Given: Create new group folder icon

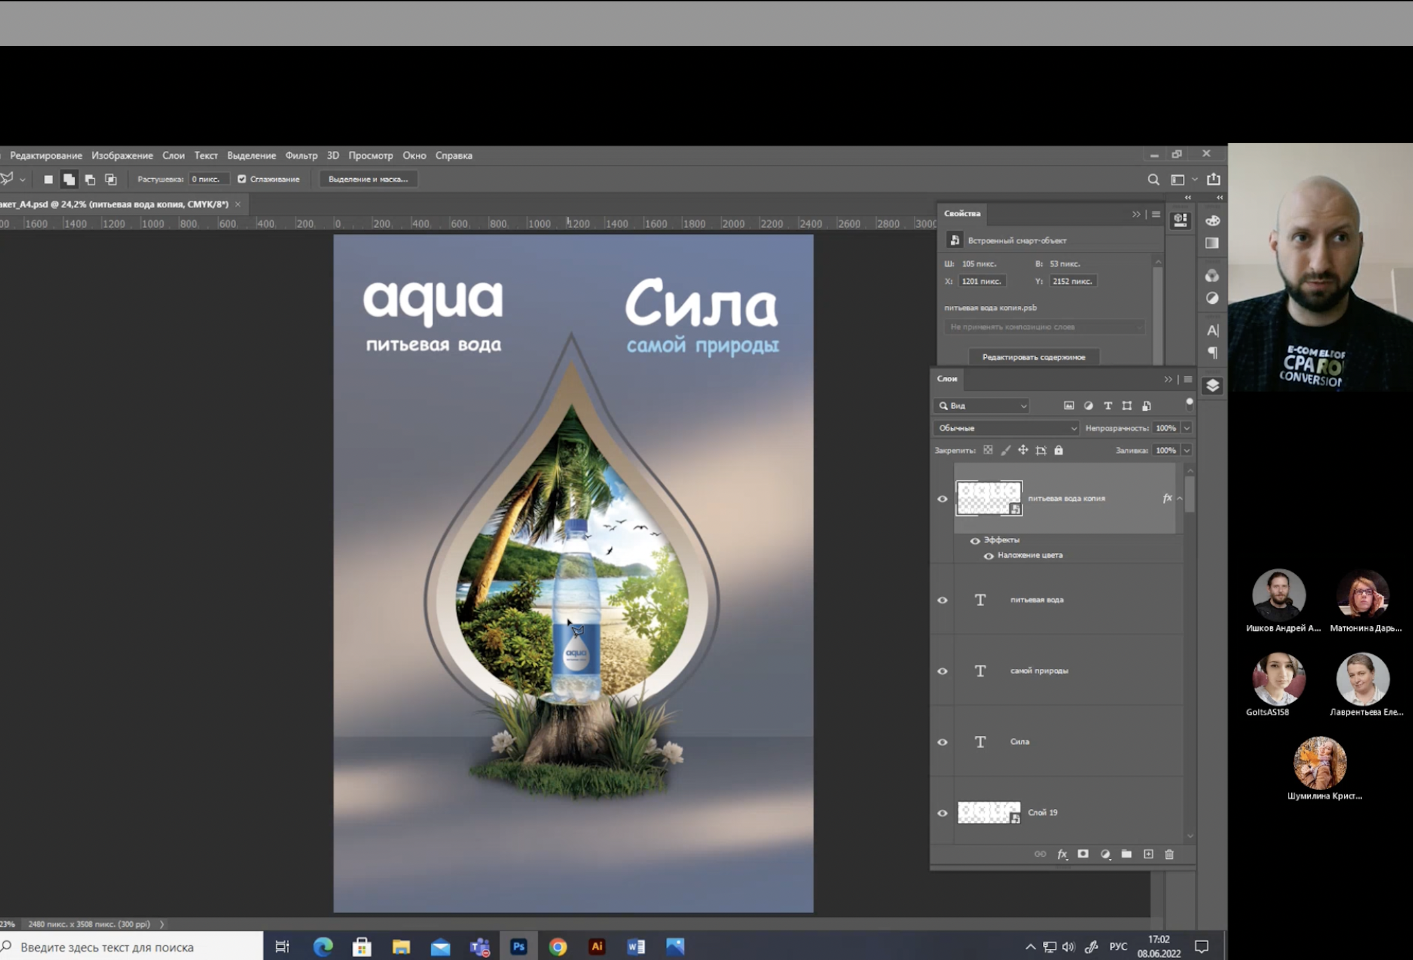Looking at the screenshot, I should tap(1126, 854).
